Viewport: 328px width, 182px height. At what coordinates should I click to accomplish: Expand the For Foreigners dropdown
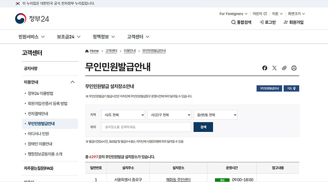click(x=233, y=14)
